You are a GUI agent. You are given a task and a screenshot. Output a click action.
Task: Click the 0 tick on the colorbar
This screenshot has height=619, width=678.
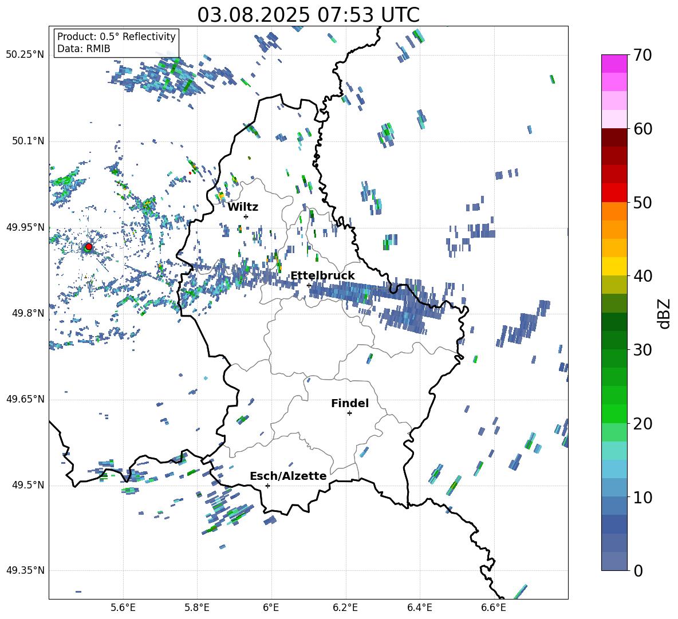point(638,570)
